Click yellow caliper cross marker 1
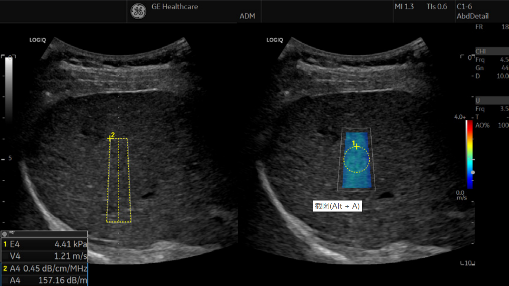The width and height of the screenshot is (509, 286). coord(357,147)
